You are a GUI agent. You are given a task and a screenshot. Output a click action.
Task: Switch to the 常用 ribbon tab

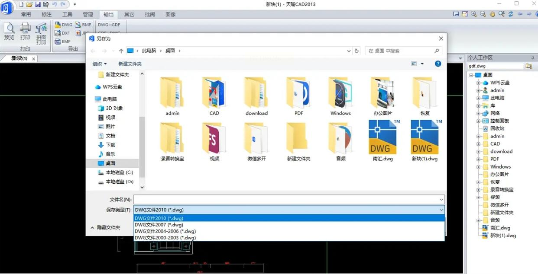[x=26, y=14]
